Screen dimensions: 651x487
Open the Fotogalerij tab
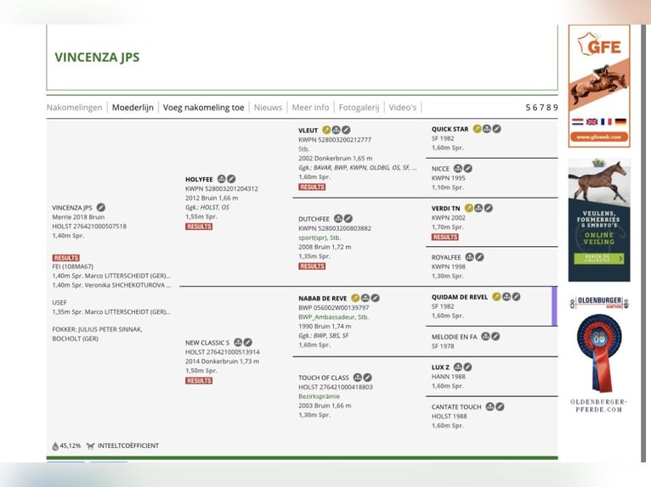[x=359, y=108]
